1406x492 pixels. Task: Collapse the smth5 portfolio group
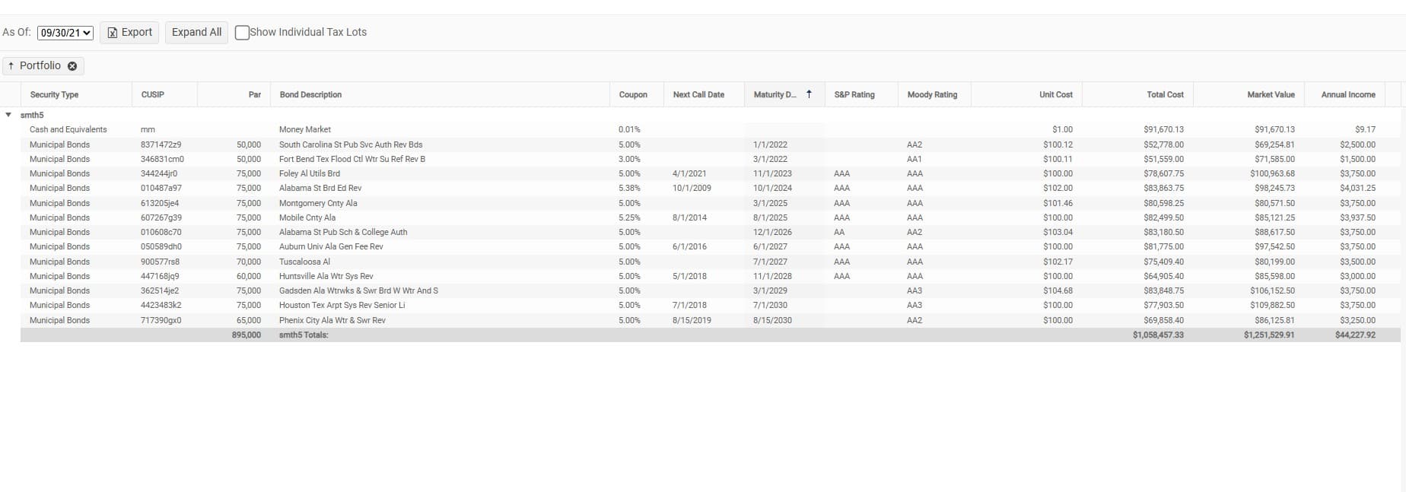[8, 115]
